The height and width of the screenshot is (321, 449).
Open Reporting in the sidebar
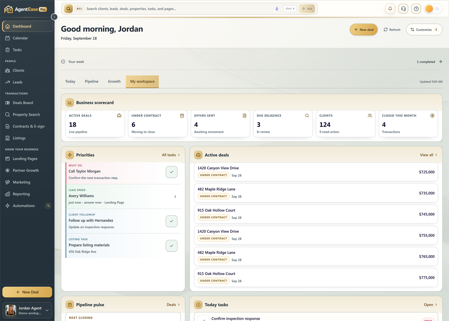point(27,194)
